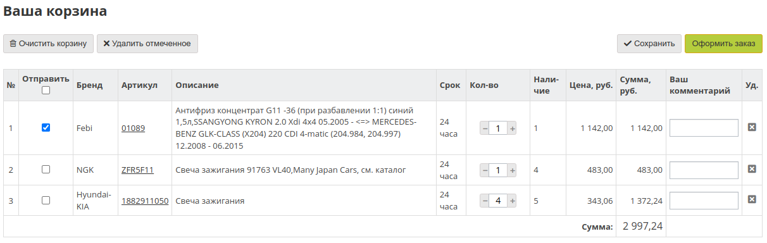Image resolution: width=767 pixels, height=243 pixels.
Task: Click the Очистить корзину button
Action: pyautogui.click(x=49, y=44)
